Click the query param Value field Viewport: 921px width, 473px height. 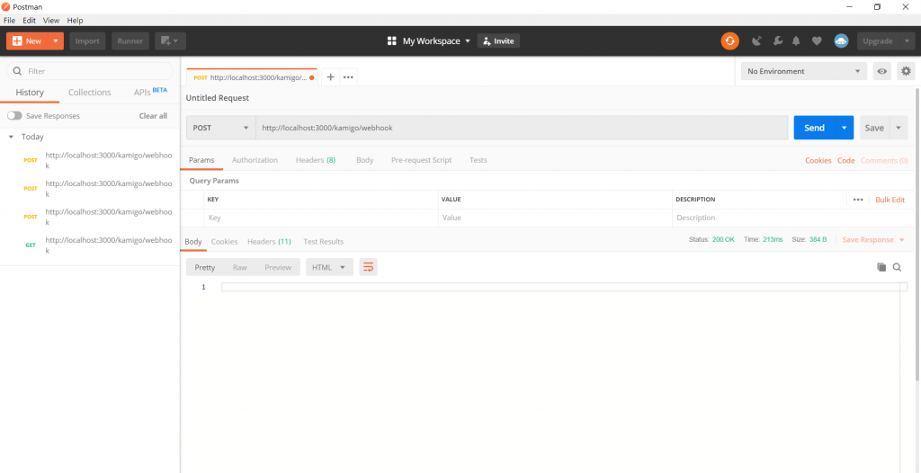click(555, 218)
